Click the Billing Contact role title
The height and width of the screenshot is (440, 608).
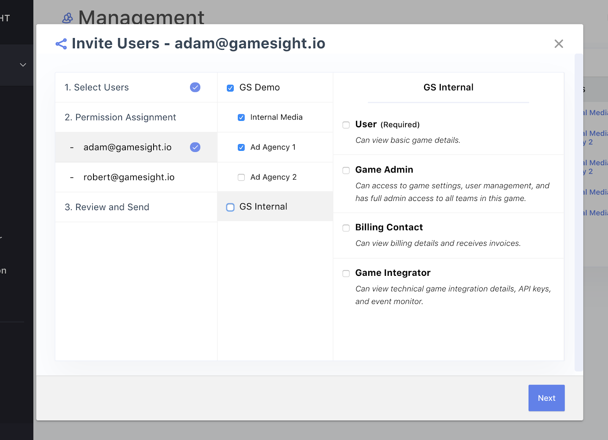click(389, 227)
